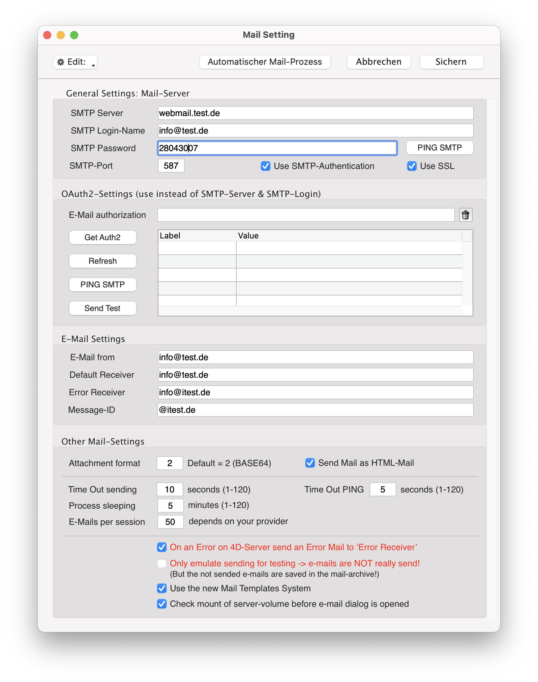Save settings with the Sichern button
The width and height of the screenshot is (538, 682).
pos(451,62)
